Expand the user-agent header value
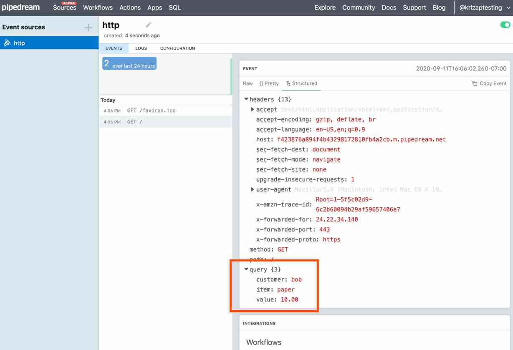 252,189
